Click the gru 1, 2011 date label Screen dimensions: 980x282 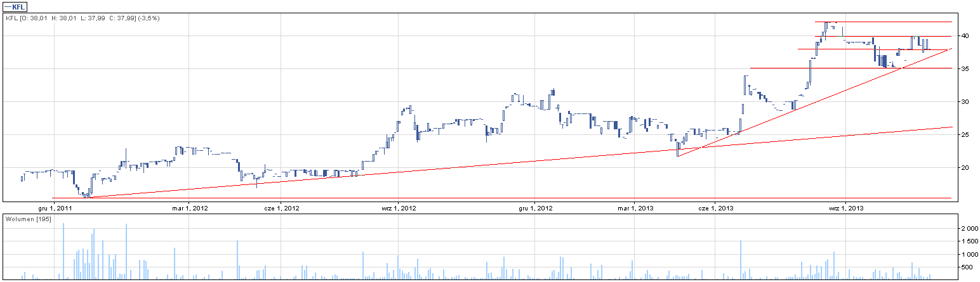point(55,207)
